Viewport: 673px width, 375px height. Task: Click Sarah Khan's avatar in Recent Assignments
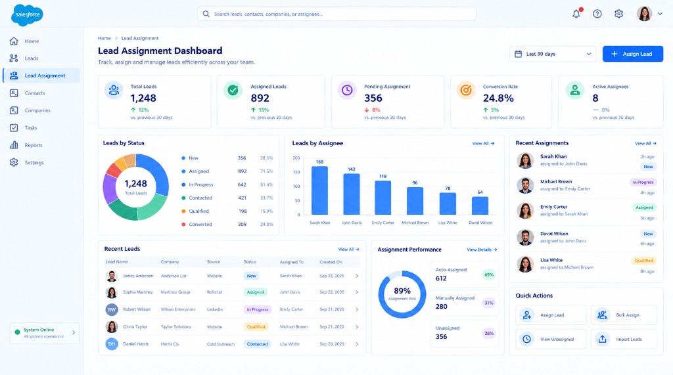pyautogui.click(x=525, y=160)
